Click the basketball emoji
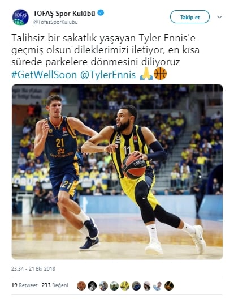Screen dimensions: 234x299 pos(160,74)
